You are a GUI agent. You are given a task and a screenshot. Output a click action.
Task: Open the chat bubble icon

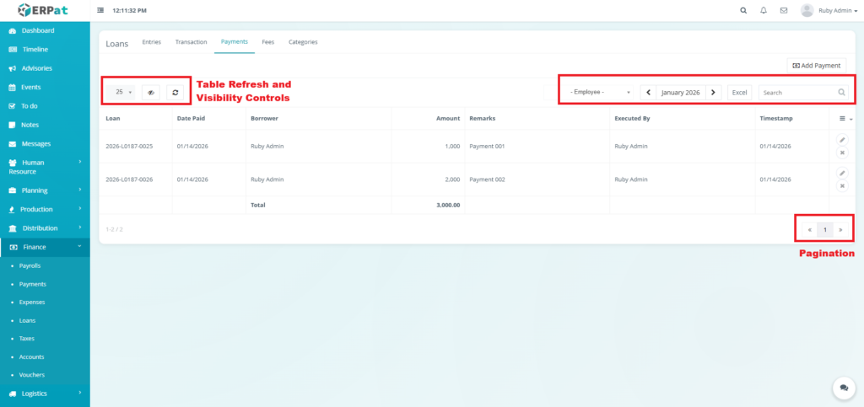[843, 388]
